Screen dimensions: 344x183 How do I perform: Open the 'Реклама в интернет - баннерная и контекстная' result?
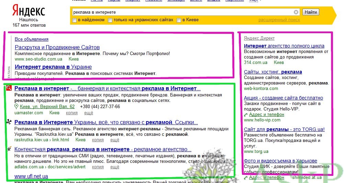(108, 89)
